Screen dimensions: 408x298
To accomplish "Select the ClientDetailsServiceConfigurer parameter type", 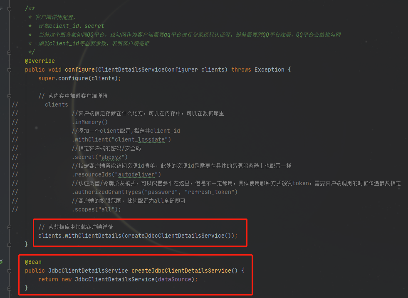I will point(148,70).
